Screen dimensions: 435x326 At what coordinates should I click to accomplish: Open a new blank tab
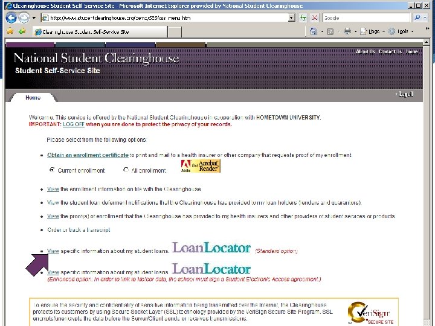tap(175, 32)
